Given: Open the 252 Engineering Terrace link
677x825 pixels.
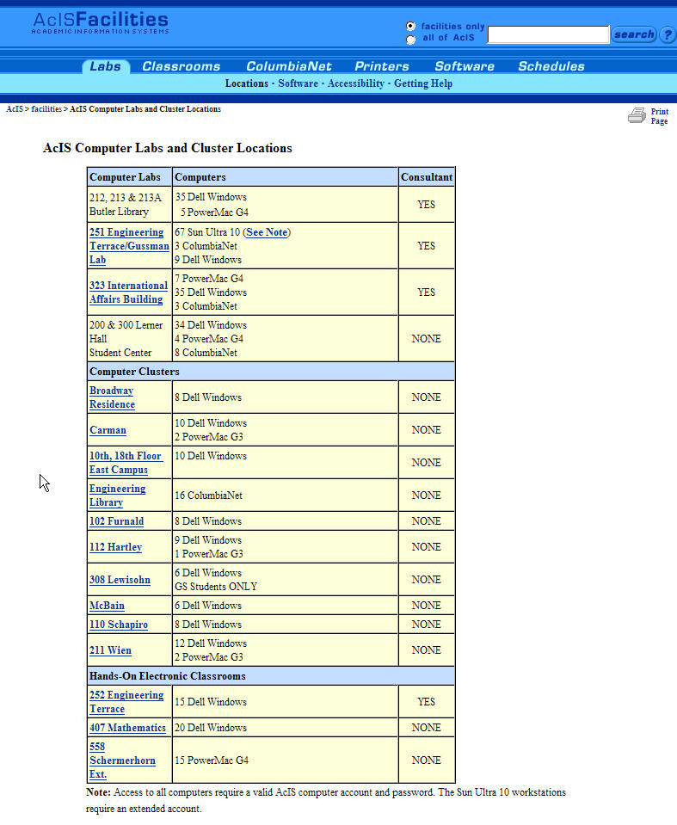Looking at the screenshot, I should pyautogui.click(x=126, y=701).
